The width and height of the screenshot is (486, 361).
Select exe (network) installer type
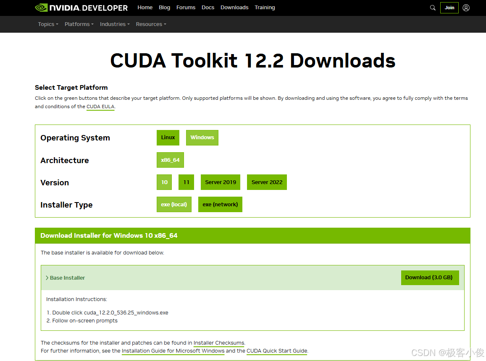pos(220,205)
